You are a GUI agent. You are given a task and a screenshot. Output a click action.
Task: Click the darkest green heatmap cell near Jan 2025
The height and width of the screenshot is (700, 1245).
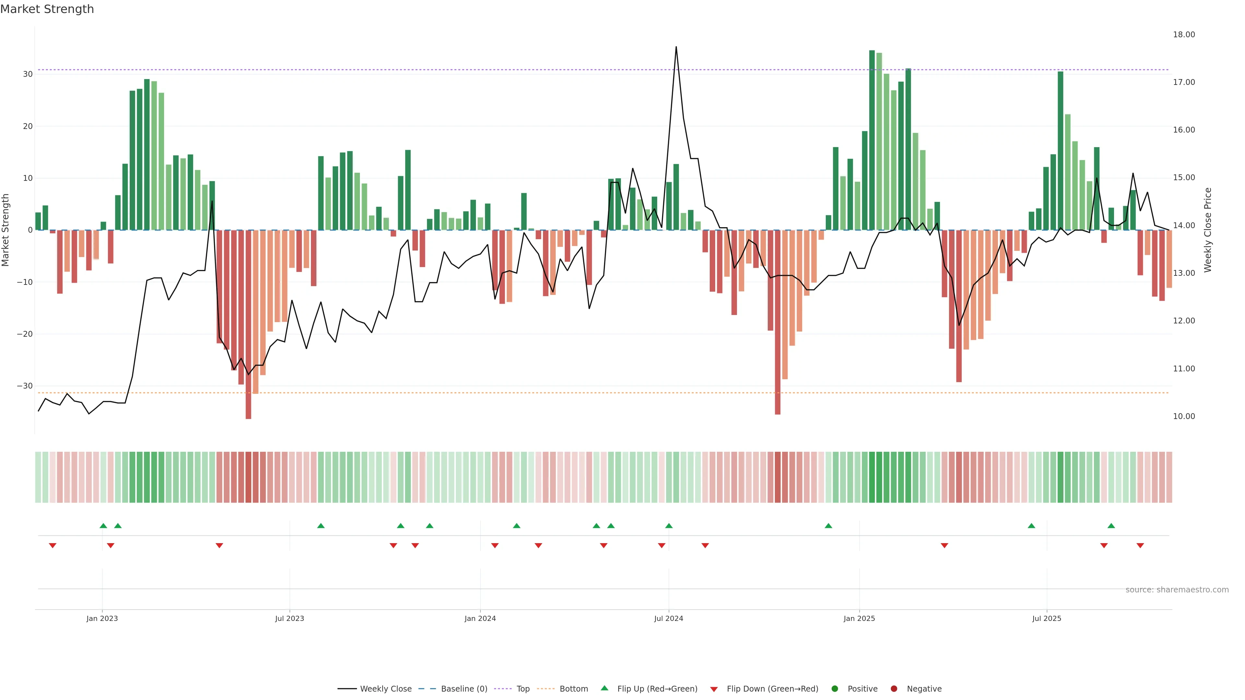872,477
